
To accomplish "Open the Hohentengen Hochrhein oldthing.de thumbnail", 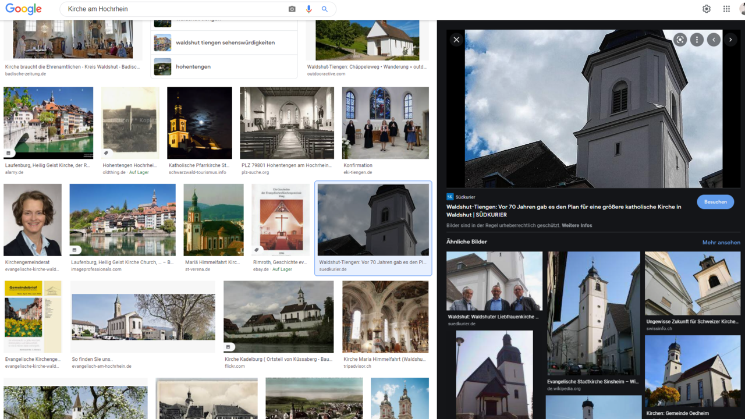I will tap(130, 123).
